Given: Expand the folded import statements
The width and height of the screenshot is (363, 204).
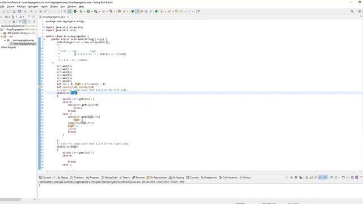Looking at the screenshot, I should (44, 27).
